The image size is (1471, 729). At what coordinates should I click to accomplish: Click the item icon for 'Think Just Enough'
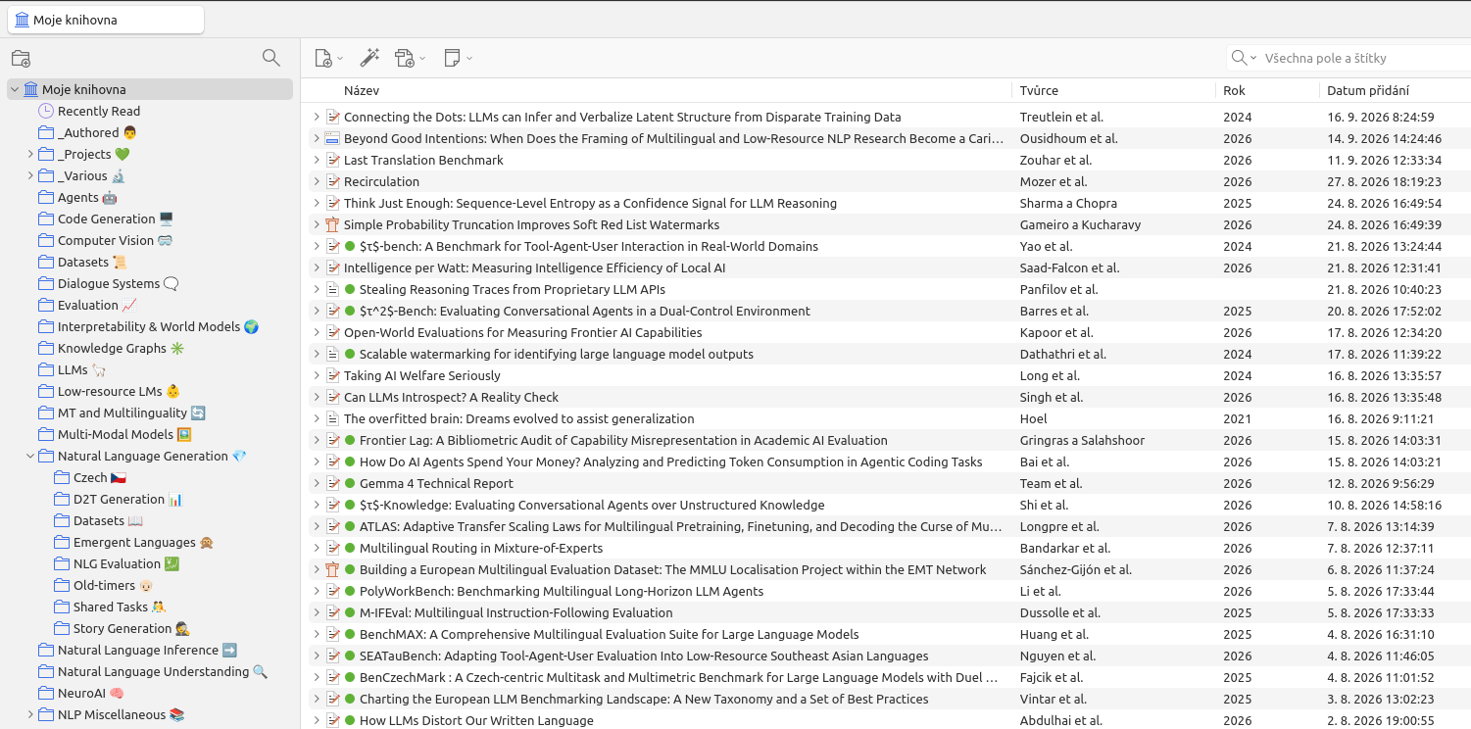click(x=332, y=203)
